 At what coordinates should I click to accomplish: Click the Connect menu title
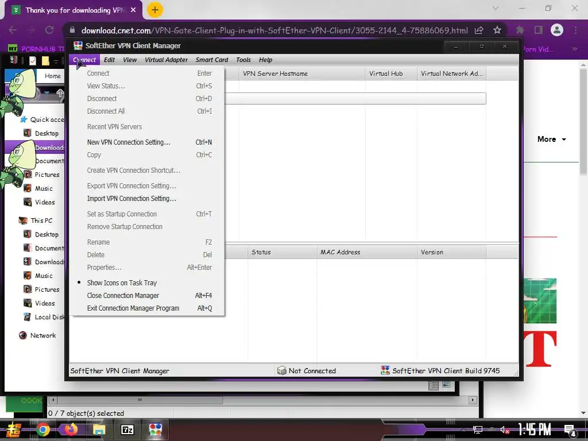(84, 60)
